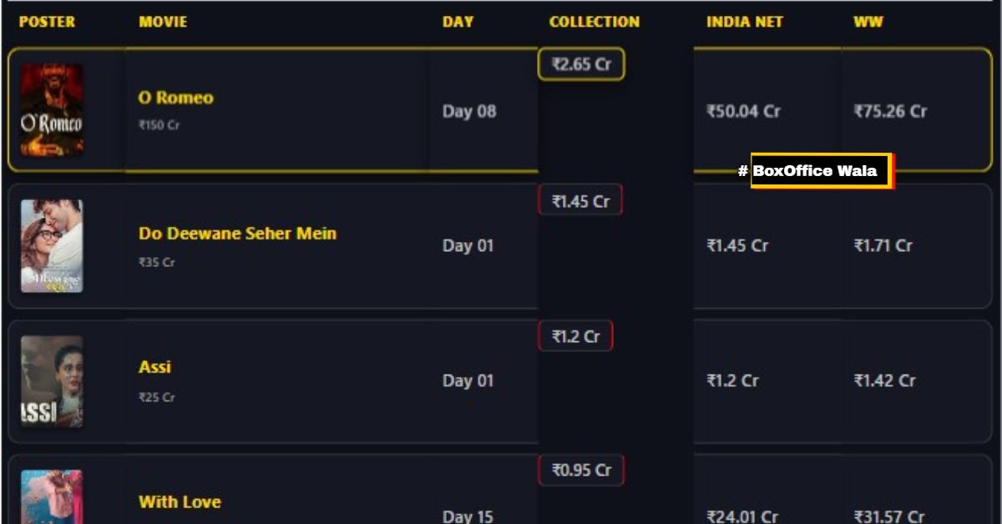
Task: Click the DAY column header
Action: point(458,22)
